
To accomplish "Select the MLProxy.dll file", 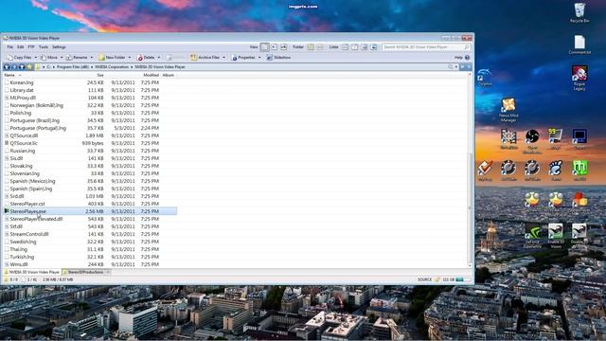I will pyautogui.click(x=23, y=98).
